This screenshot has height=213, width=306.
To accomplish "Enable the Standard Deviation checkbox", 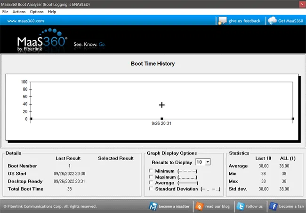I will click(x=151, y=189).
